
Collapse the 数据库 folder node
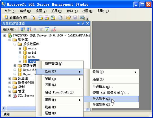(x=10, y=40)
